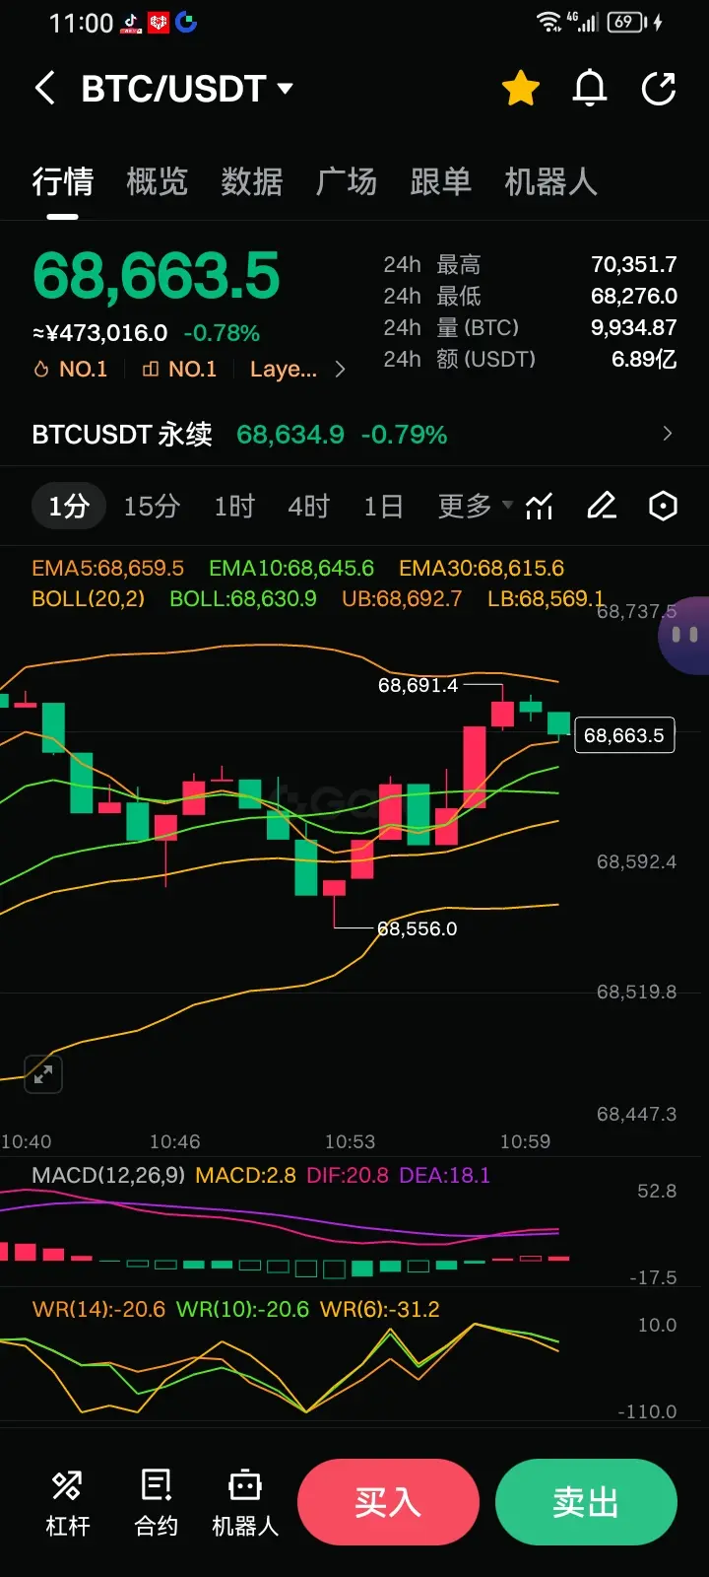Open the 机器人 bot shortcut
Image resolution: width=709 pixels, height=1577 pixels.
245,1502
